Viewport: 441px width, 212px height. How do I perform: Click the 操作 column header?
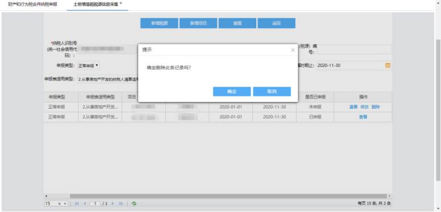[363, 97]
